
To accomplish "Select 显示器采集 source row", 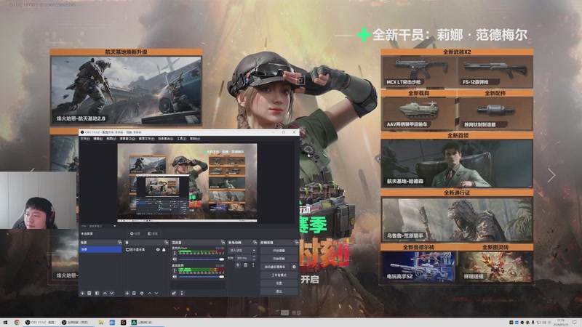I will [145, 249].
